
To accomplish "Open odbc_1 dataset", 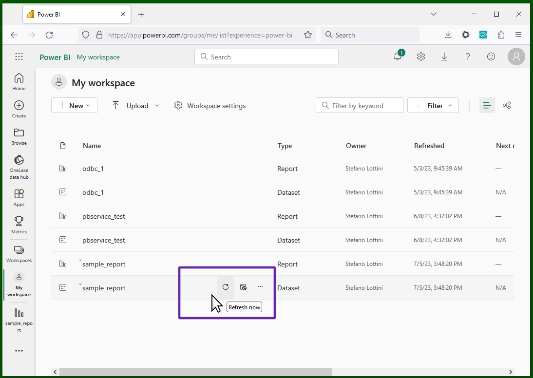I will [x=93, y=192].
